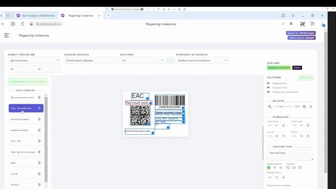This screenshot has height=189, width=336.
Task: Delete the QR код честного знака field
Action: coord(39,97)
